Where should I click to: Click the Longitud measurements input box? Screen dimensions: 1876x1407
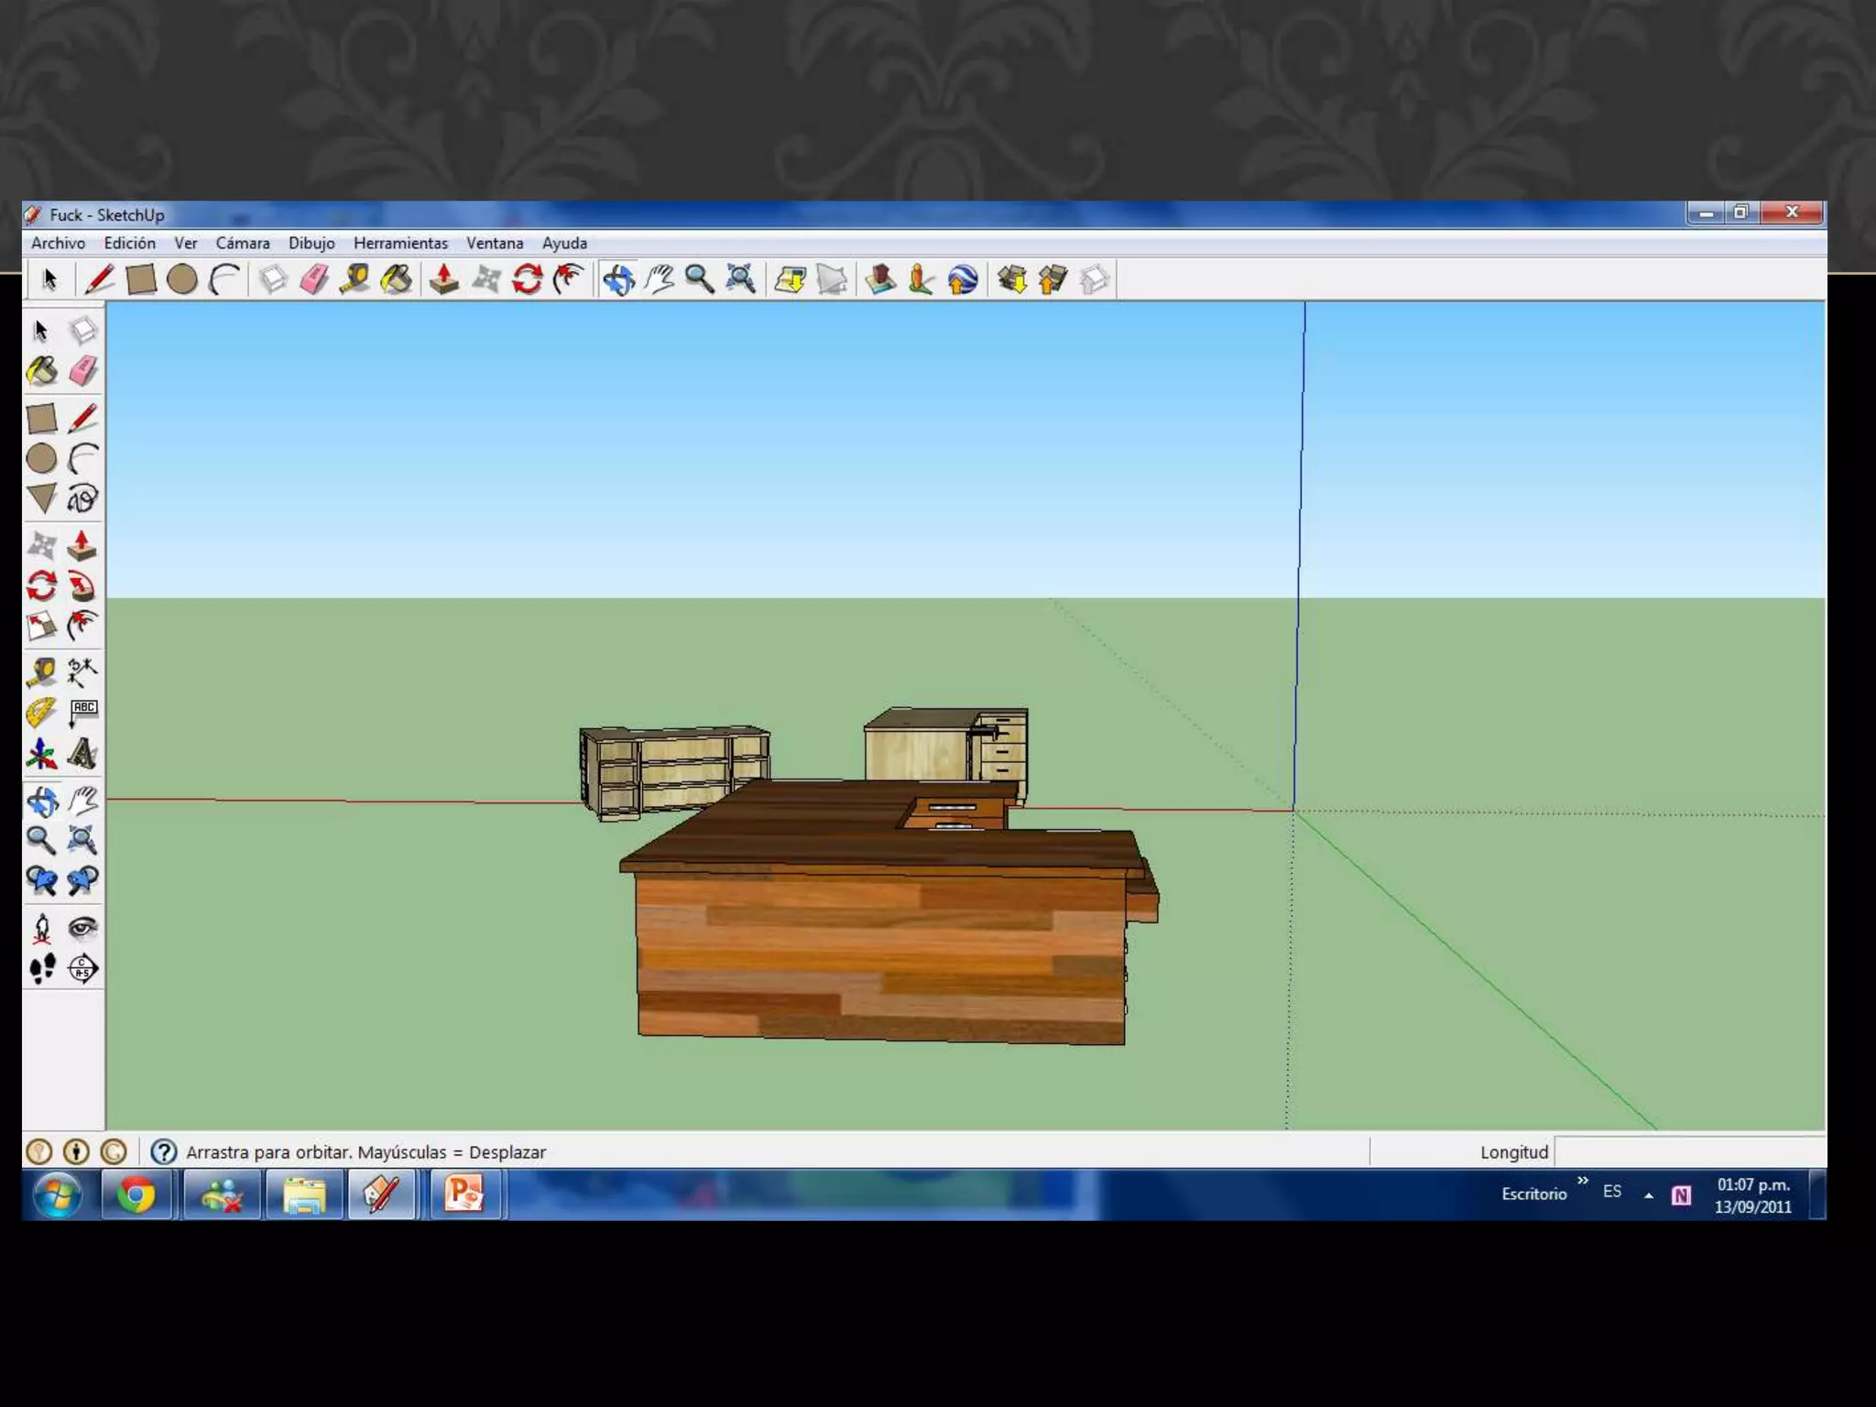[1689, 1151]
